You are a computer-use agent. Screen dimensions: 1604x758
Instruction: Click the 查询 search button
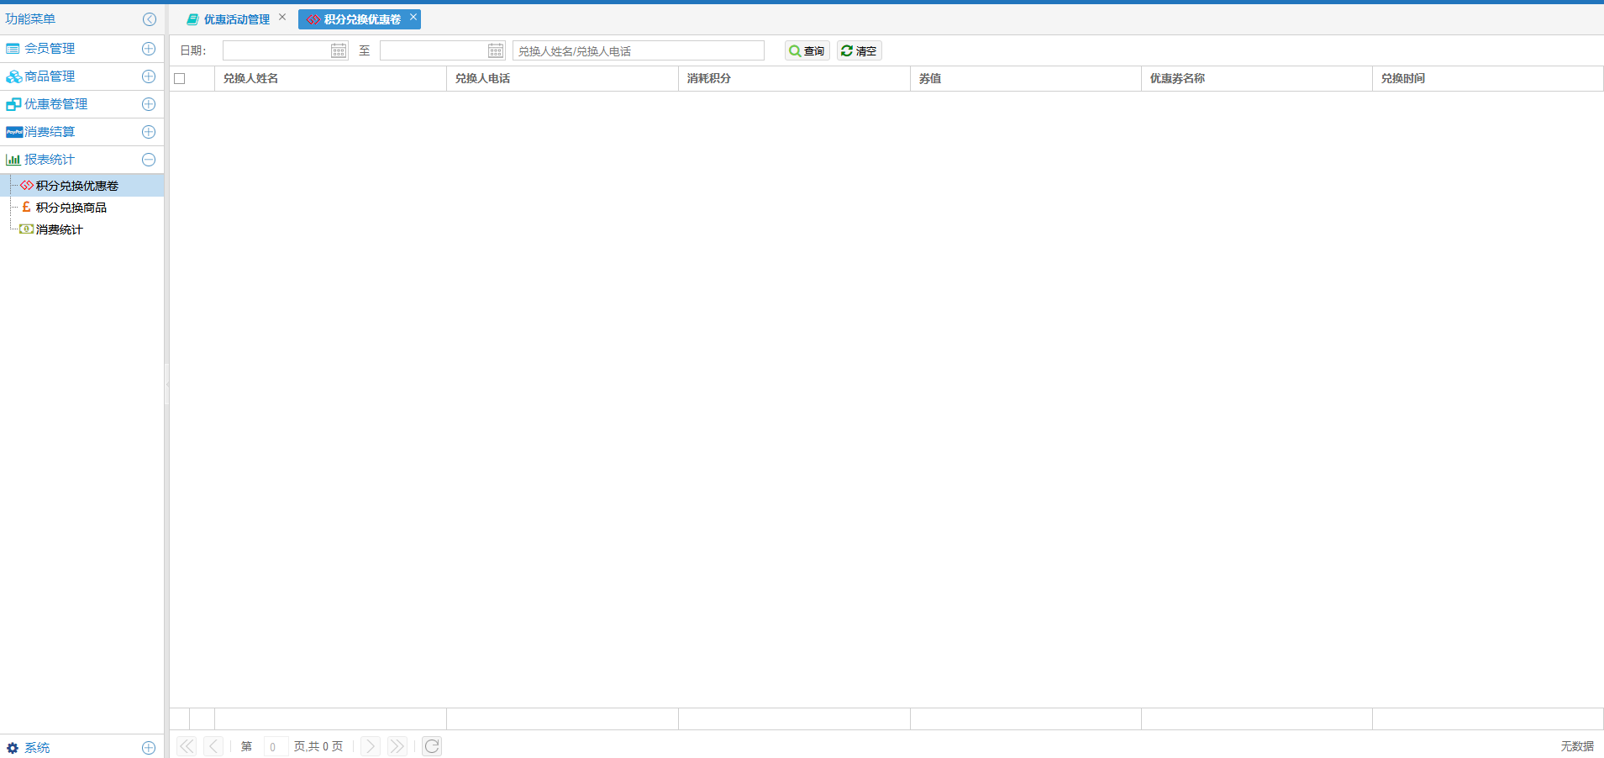pos(807,50)
